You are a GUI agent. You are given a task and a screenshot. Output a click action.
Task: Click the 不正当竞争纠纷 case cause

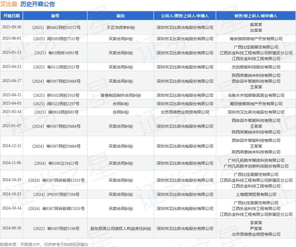(x=121, y=27)
